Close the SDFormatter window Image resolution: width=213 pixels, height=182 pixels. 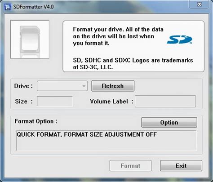pyautogui.click(x=199, y=4)
